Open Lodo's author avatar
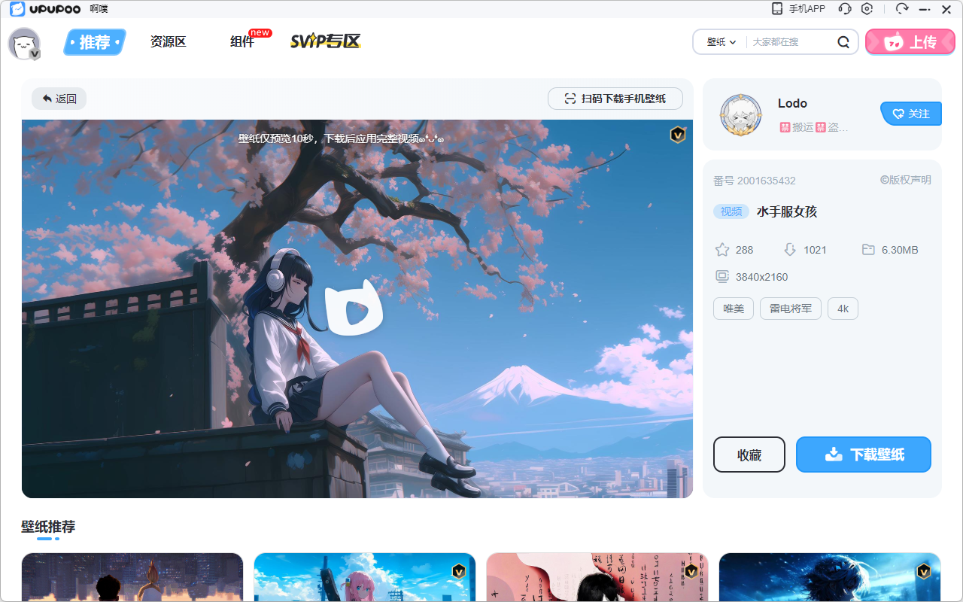The image size is (963, 602). click(x=740, y=114)
